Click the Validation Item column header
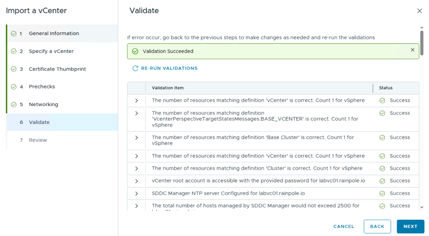This screenshot has width=429, height=236. (x=167, y=88)
